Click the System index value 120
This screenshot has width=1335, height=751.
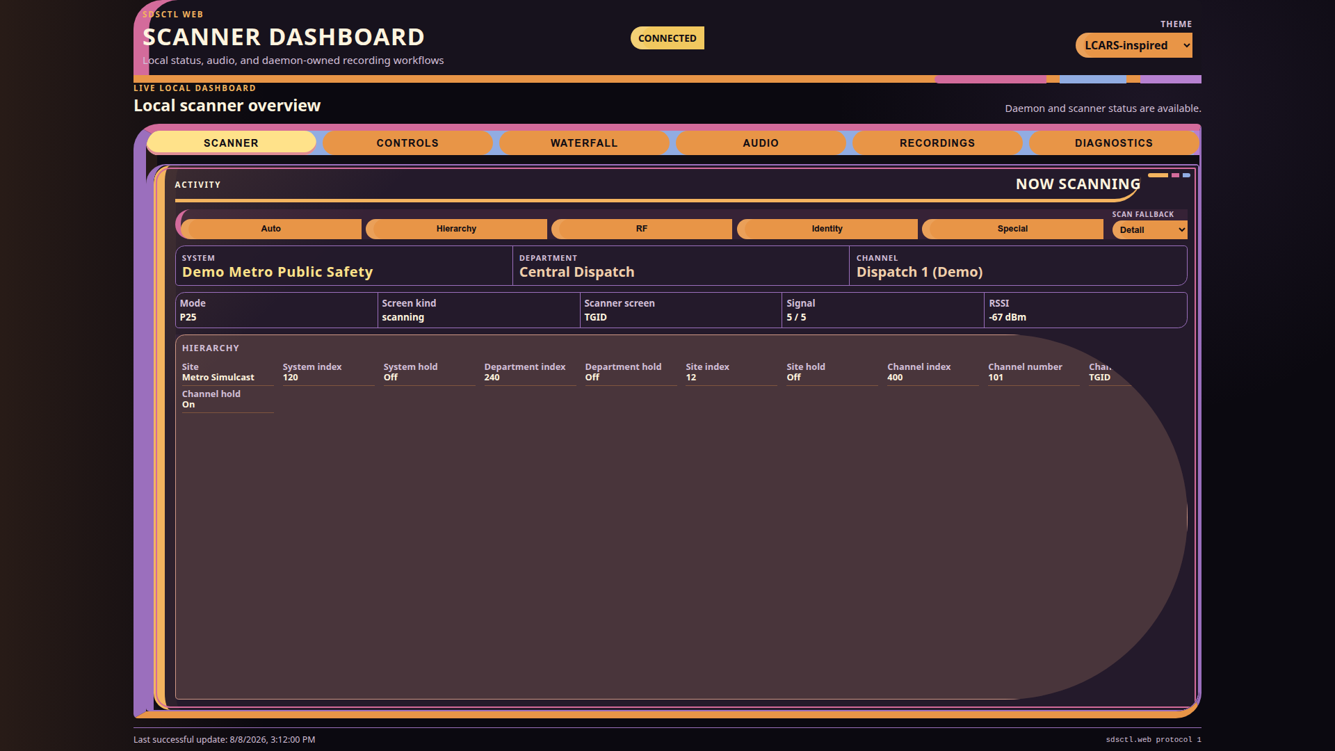point(291,378)
